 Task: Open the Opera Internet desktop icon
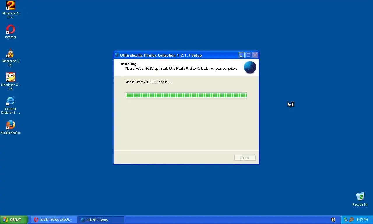pos(10,32)
